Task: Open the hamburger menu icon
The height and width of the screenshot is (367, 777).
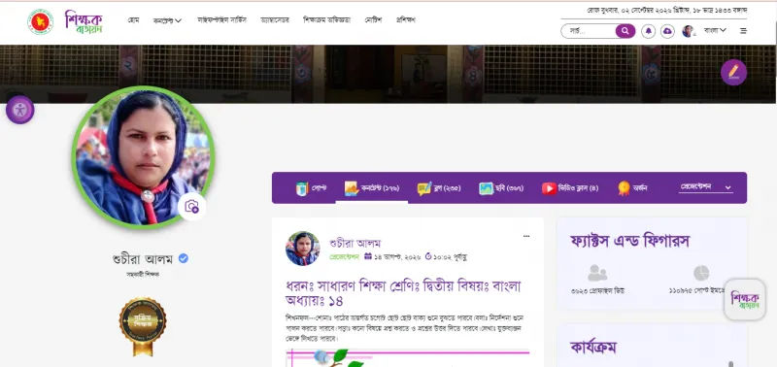Action: [x=743, y=31]
